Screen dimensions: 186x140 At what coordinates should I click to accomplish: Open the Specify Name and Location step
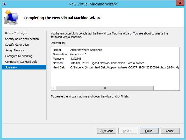(22, 39)
